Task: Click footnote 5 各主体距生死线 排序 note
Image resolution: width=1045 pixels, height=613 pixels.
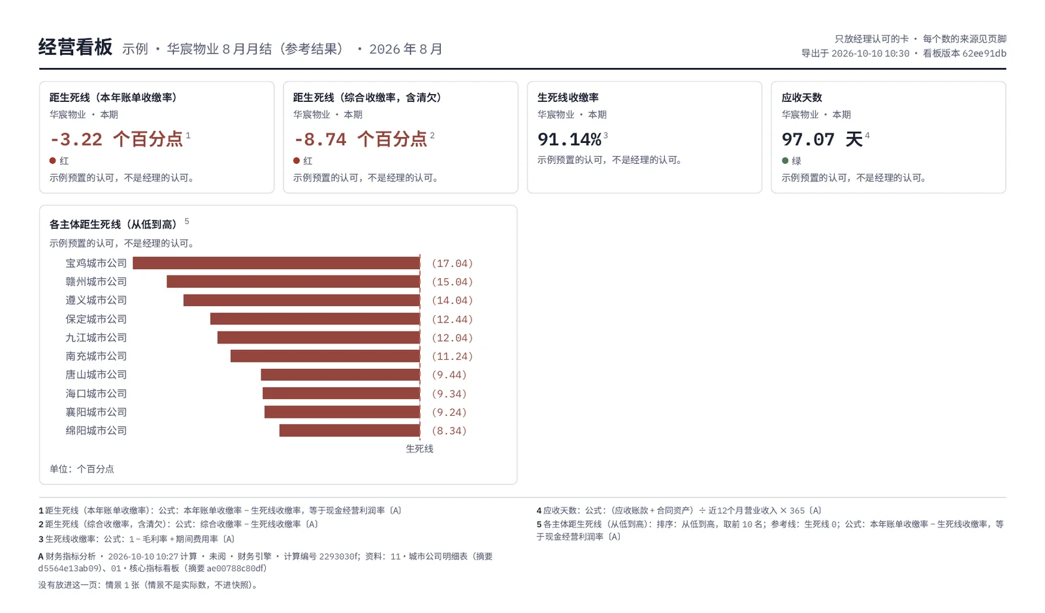Action: 771,530
